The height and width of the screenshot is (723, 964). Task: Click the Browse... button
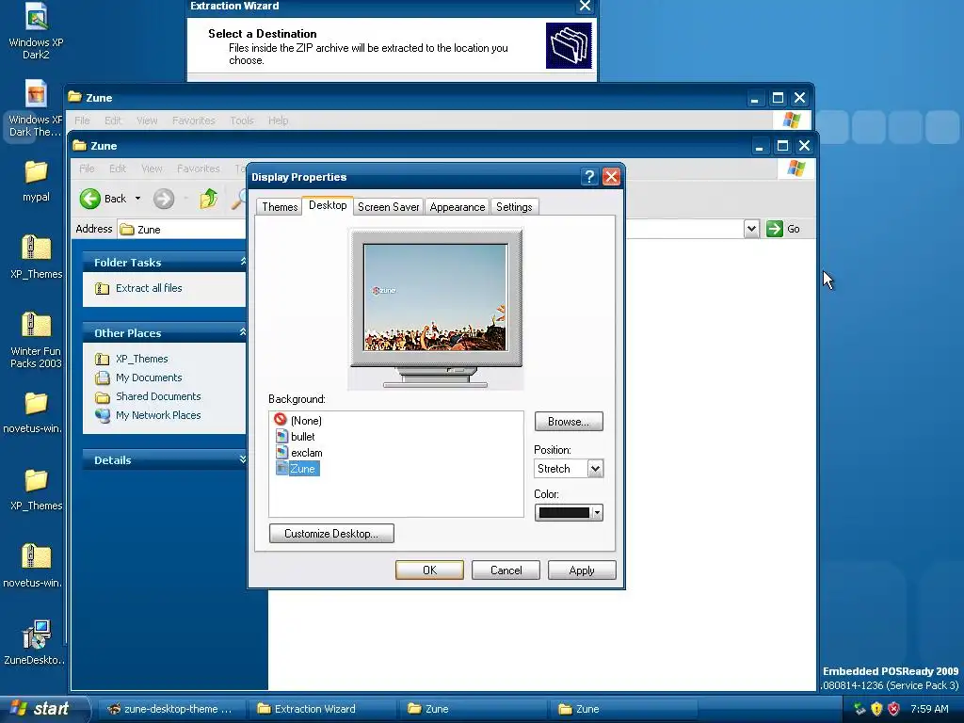pos(569,422)
